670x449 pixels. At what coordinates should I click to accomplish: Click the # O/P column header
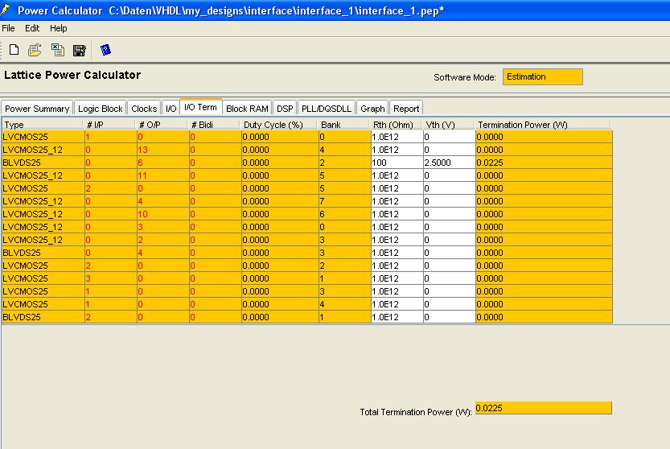point(162,125)
